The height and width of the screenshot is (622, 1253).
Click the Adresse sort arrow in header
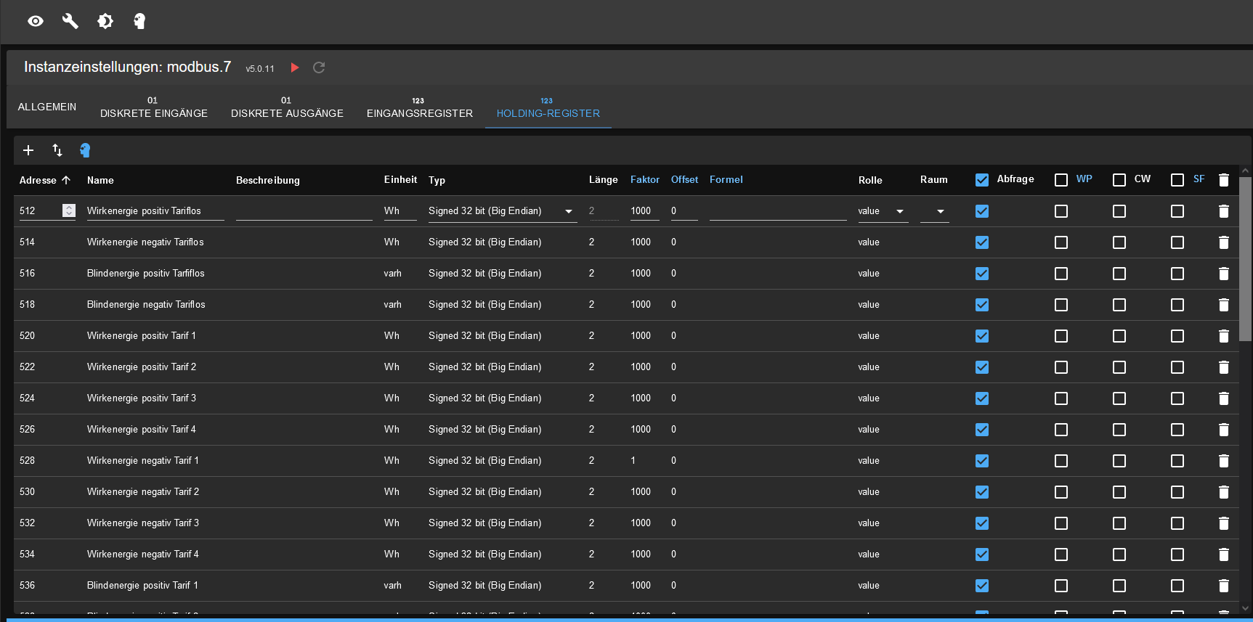tap(66, 180)
